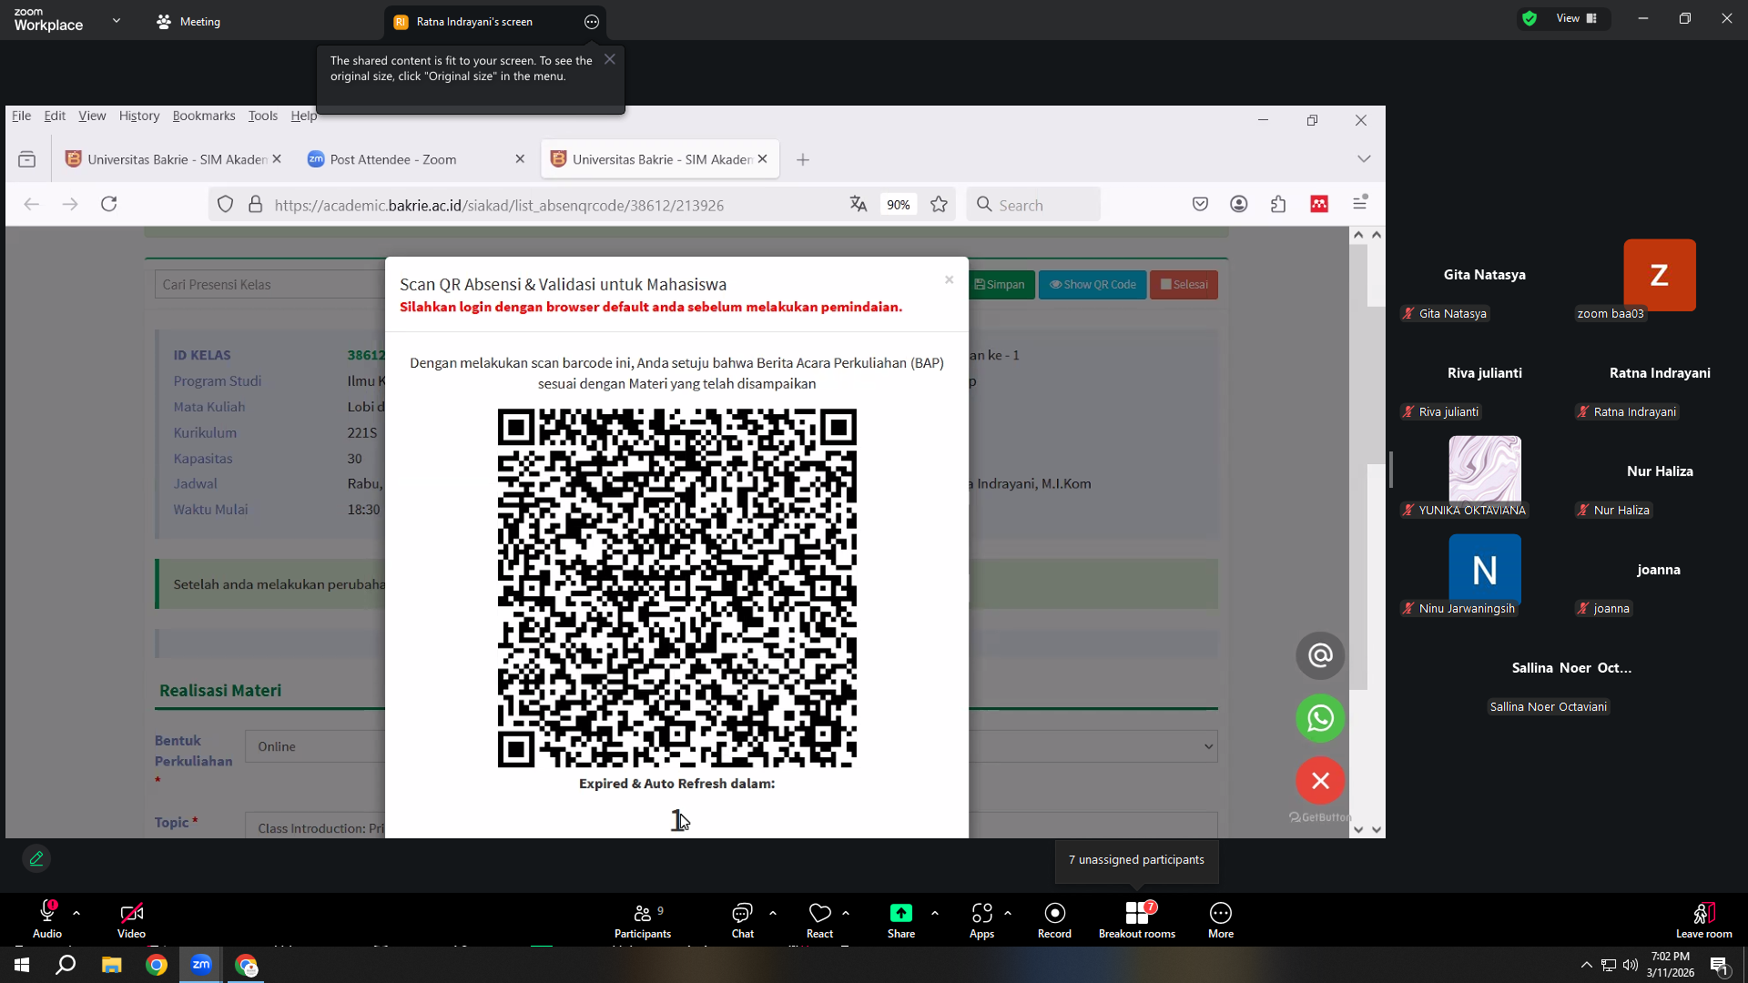Open the Firefox Bookmarks menu

click(x=204, y=116)
